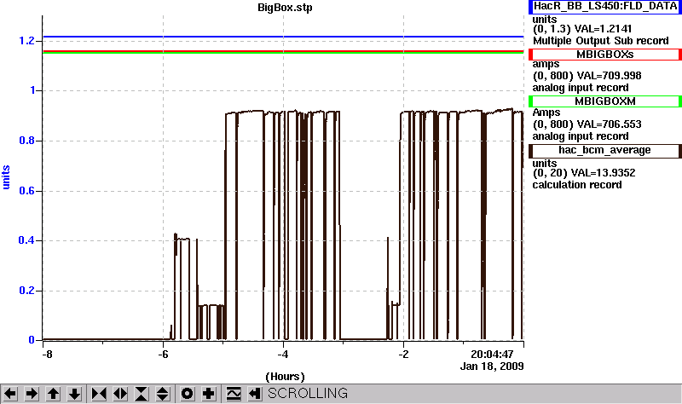The image size is (682, 404).
Task: Zoom out vertically with up-down triangles icon
Action: tap(163, 394)
